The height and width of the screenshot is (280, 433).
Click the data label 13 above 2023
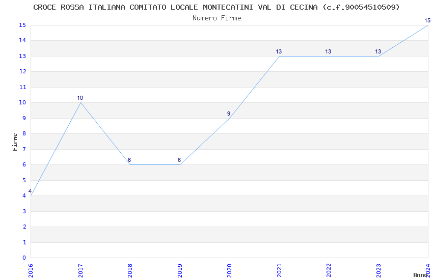378,51
